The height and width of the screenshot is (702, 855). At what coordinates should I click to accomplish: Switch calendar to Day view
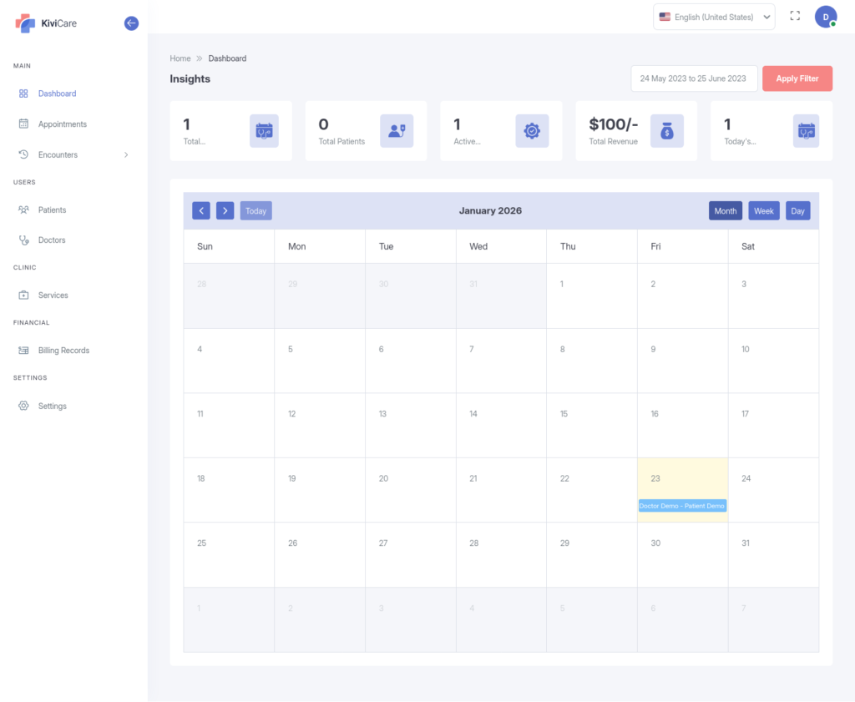[797, 211]
